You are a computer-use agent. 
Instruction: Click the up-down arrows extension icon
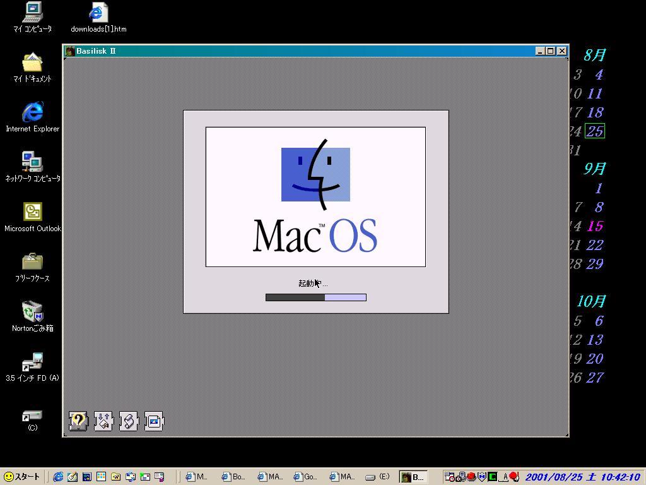[x=103, y=421]
